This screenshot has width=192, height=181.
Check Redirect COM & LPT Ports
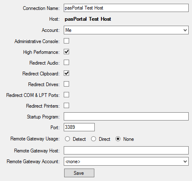click(66, 95)
